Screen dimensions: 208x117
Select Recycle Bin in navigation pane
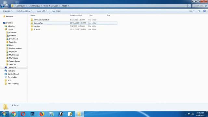(x=12, y=77)
